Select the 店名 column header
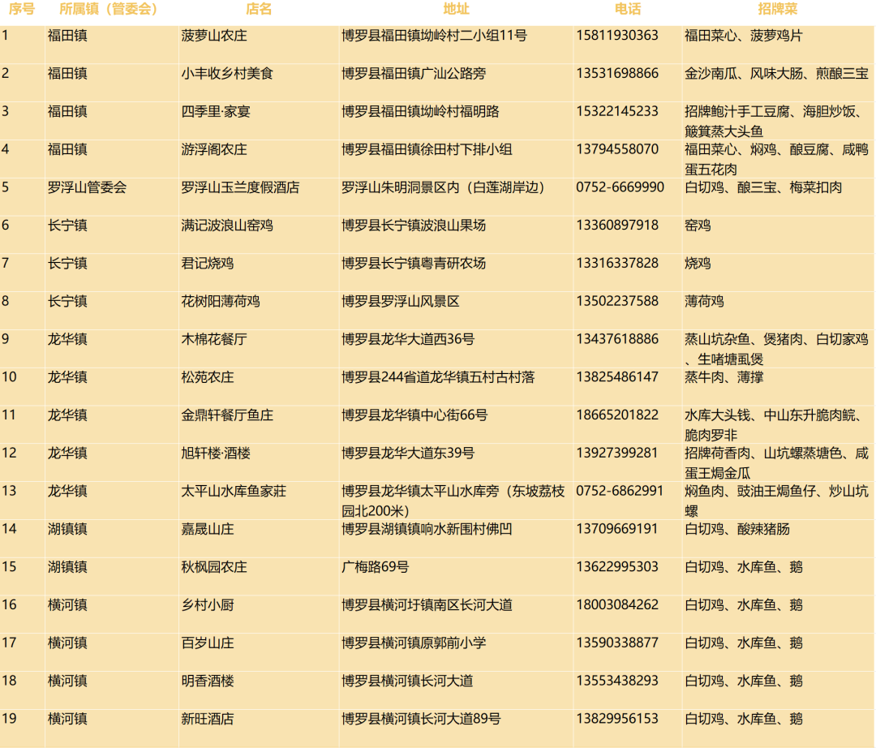 coord(259,10)
